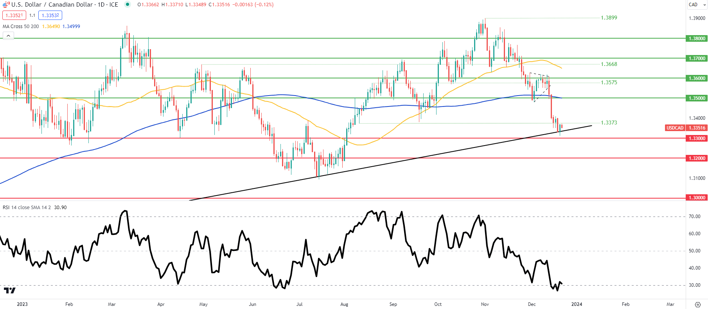Open chart settings gear icon
This screenshot has width=708, height=309.
pyautogui.click(x=697, y=304)
